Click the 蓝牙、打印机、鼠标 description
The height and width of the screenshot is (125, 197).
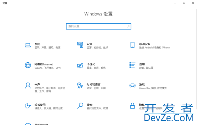point(97,48)
